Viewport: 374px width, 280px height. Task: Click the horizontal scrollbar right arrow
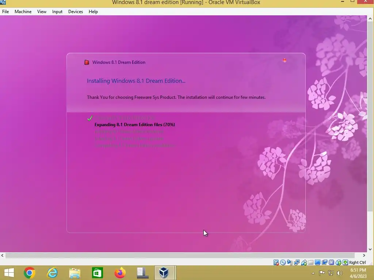coord(364,255)
